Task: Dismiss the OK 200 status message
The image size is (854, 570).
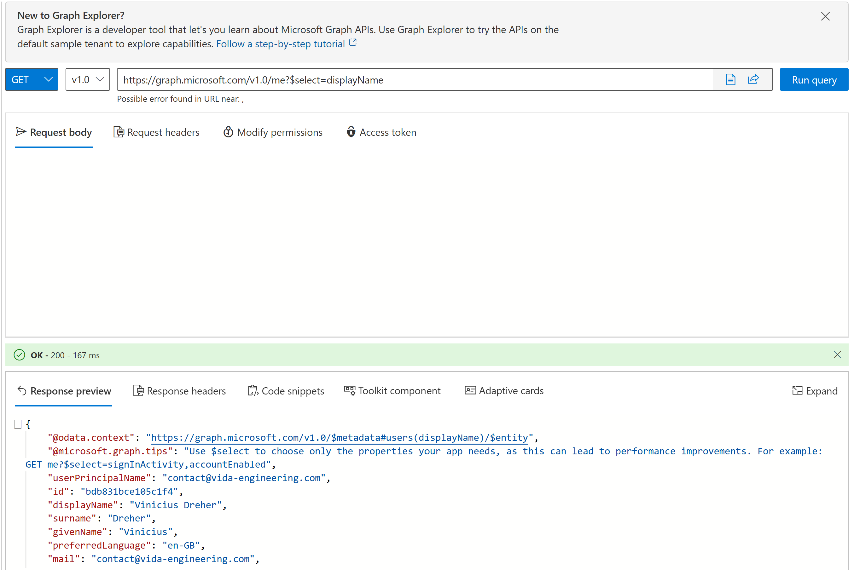Action: coord(837,355)
